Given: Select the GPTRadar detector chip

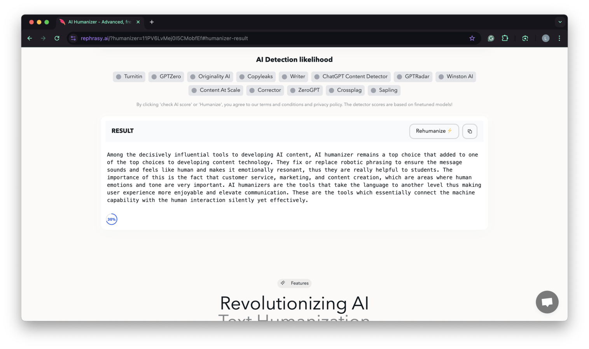Looking at the screenshot, I should (x=413, y=76).
